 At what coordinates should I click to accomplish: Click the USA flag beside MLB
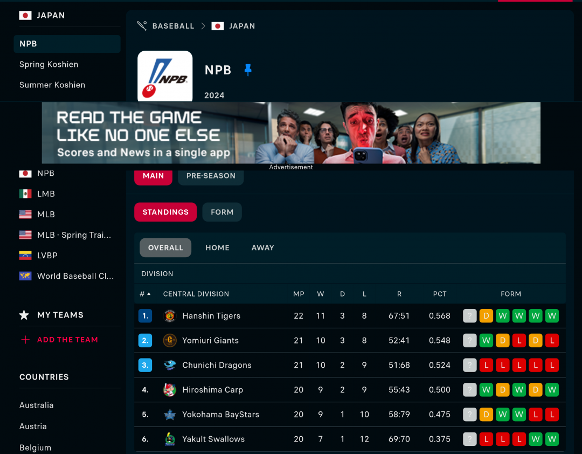tap(25, 215)
